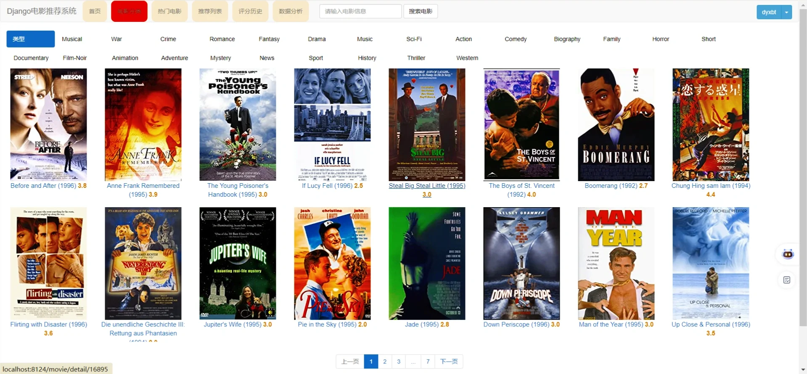Image resolution: width=807 pixels, height=374 pixels.
Task: Filter by Musical genre
Action: tap(72, 39)
